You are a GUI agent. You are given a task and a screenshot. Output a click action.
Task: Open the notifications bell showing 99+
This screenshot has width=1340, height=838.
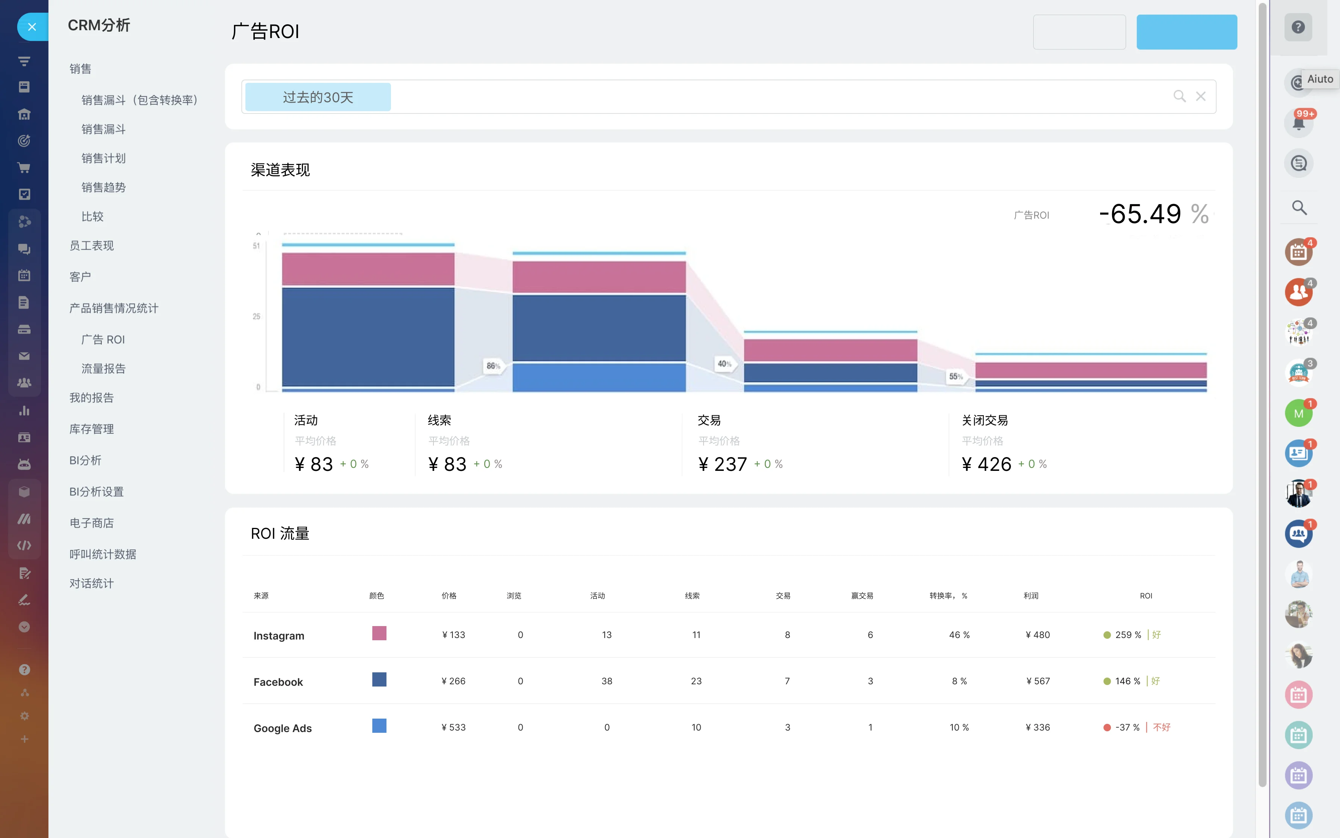(x=1299, y=122)
